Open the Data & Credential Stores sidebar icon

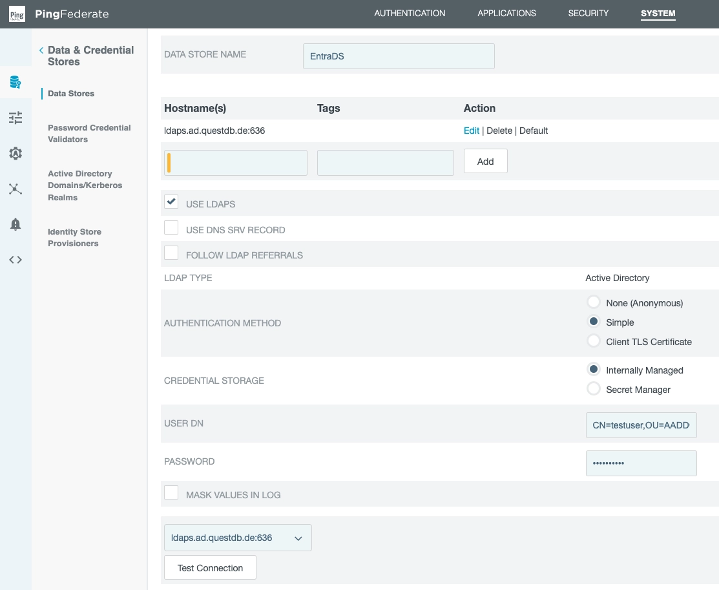coord(16,82)
